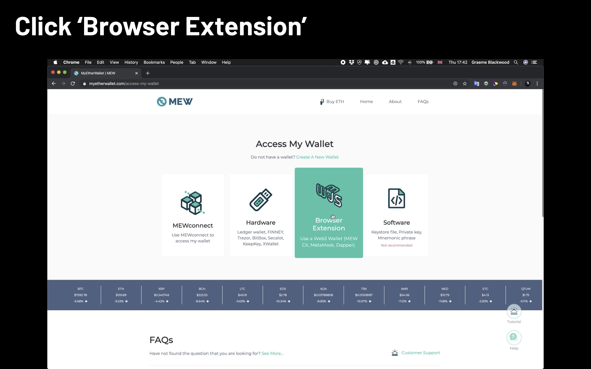This screenshot has height=369, width=591.
Task: Click the Thu 17:42 clock
Action: 458,62
